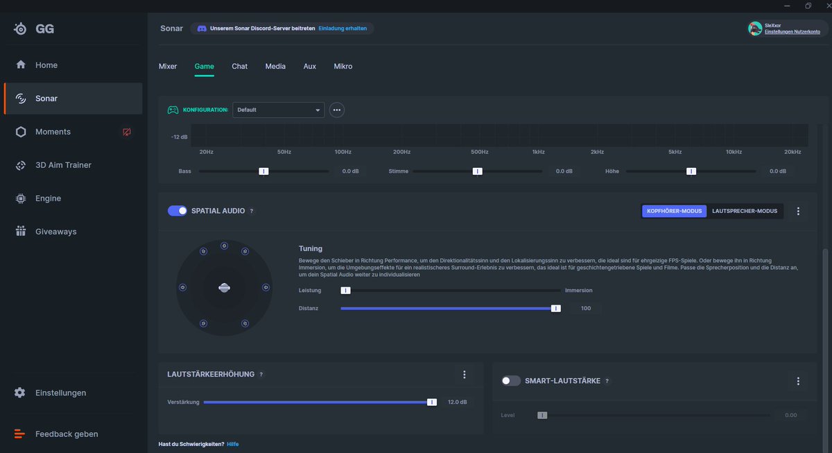This screenshot has width=832, height=453.
Task: Click the red capture-disabled icon beside Moments
Action: pos(127,132)
